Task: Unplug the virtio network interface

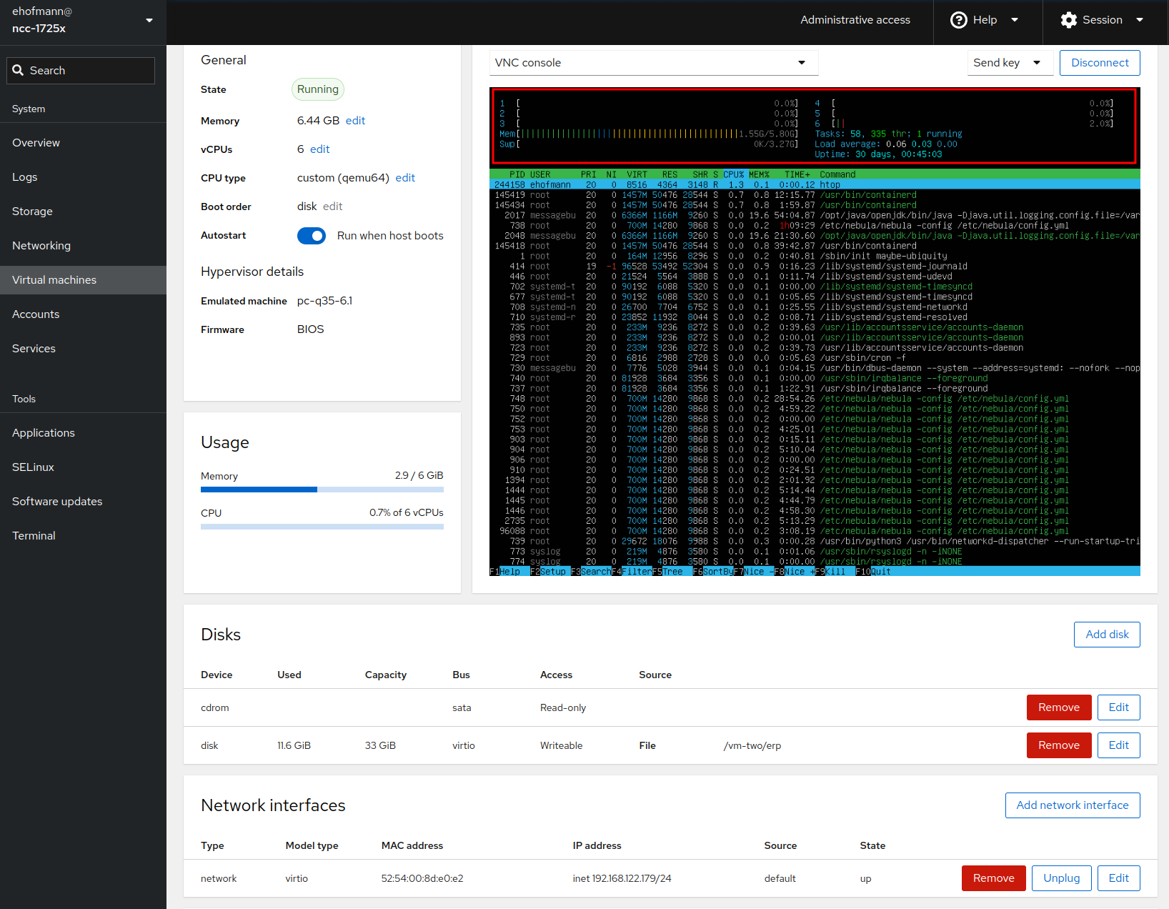Action: coord(1061,878)
